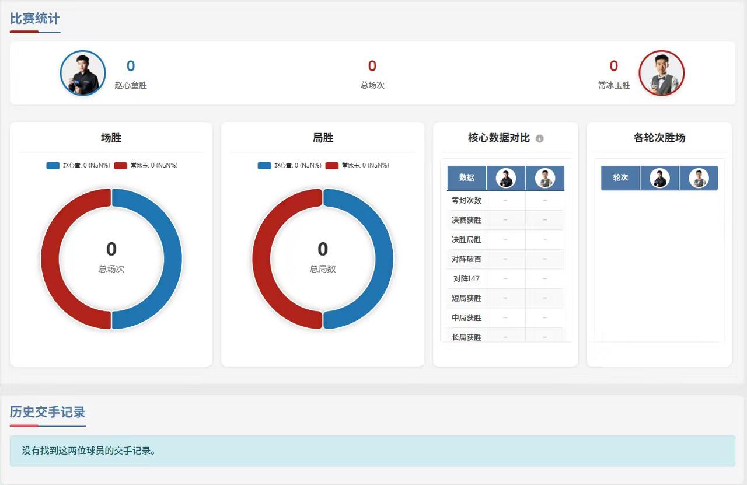Click the blue segment of the 局胜 donut chart

point(384,259)
